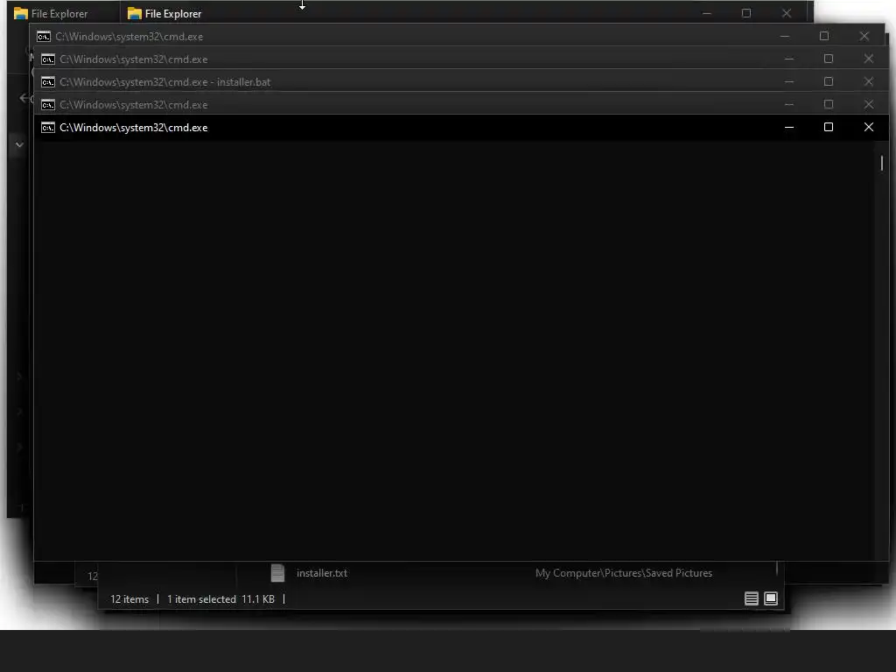Viewport: 896px width, 672px height.
Task: Click folder icon of active File Explorer title
Action: (x=134, y=13)
